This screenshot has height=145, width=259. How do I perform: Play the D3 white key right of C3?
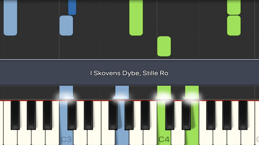pyautogui.click(x=80, y=137)
